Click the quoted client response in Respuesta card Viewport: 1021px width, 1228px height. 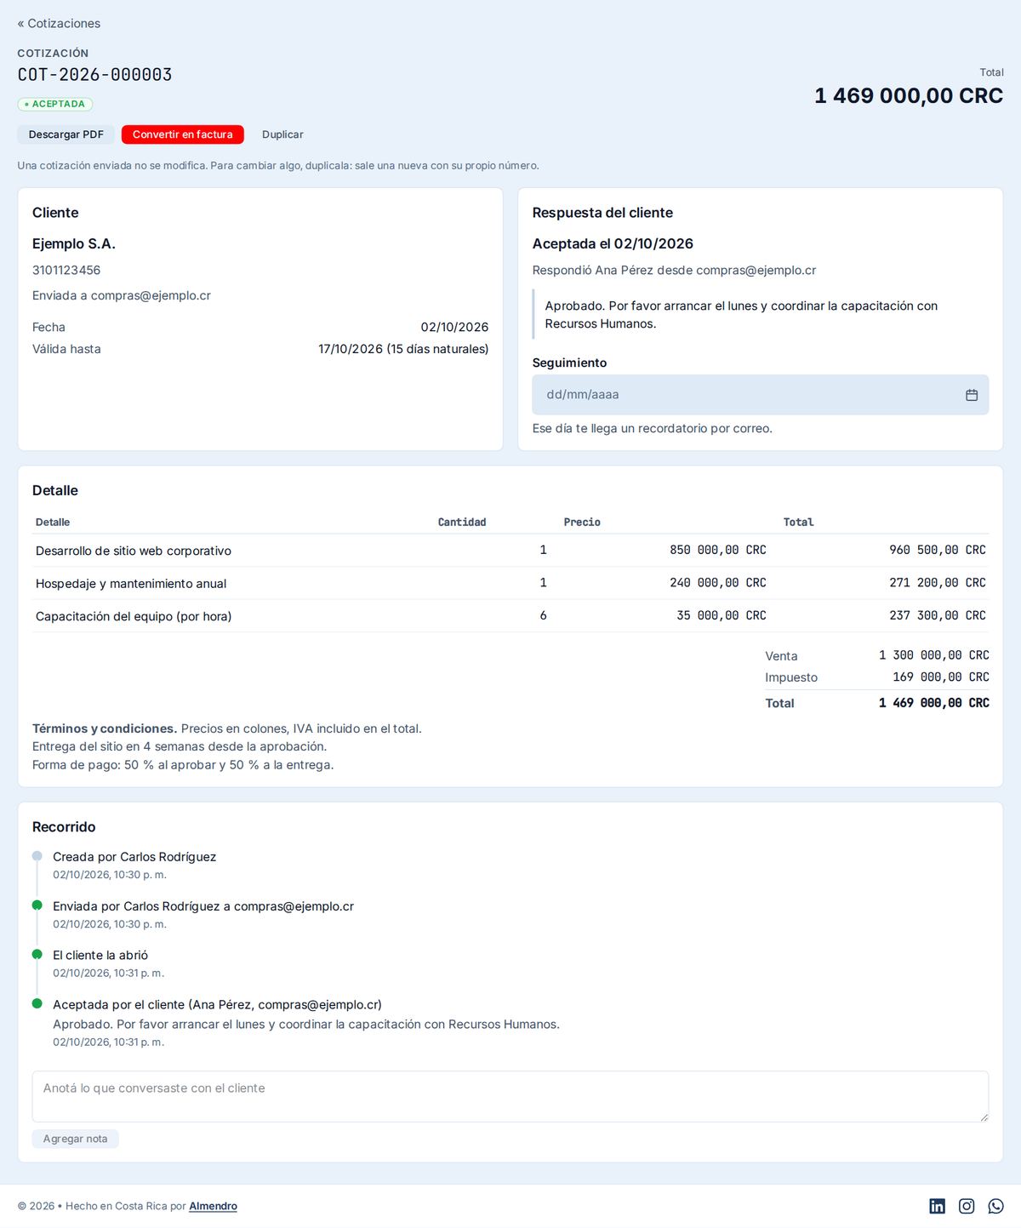(761, 315)
